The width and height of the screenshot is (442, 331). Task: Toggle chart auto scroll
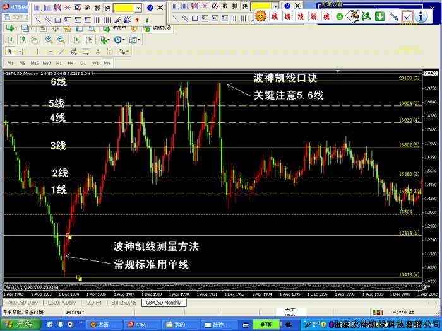click(x=76, y=40)
